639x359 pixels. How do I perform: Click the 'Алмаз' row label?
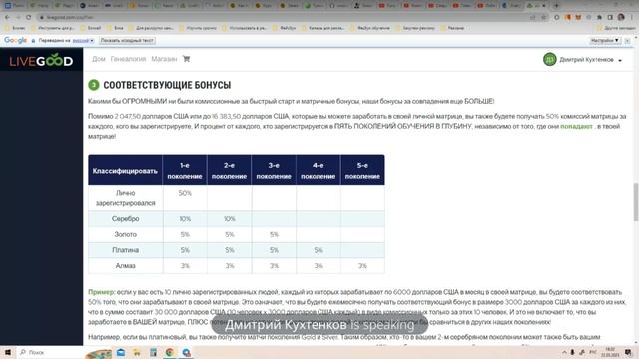coord(125,266)
